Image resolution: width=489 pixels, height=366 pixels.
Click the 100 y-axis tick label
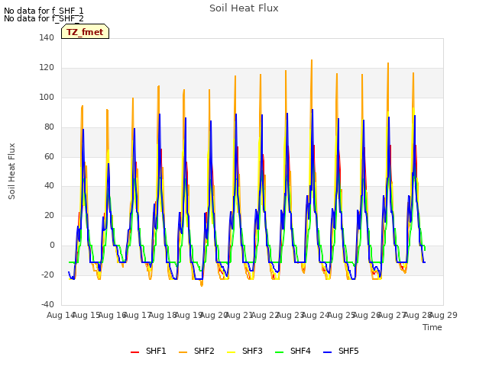(x=47, y=97)
